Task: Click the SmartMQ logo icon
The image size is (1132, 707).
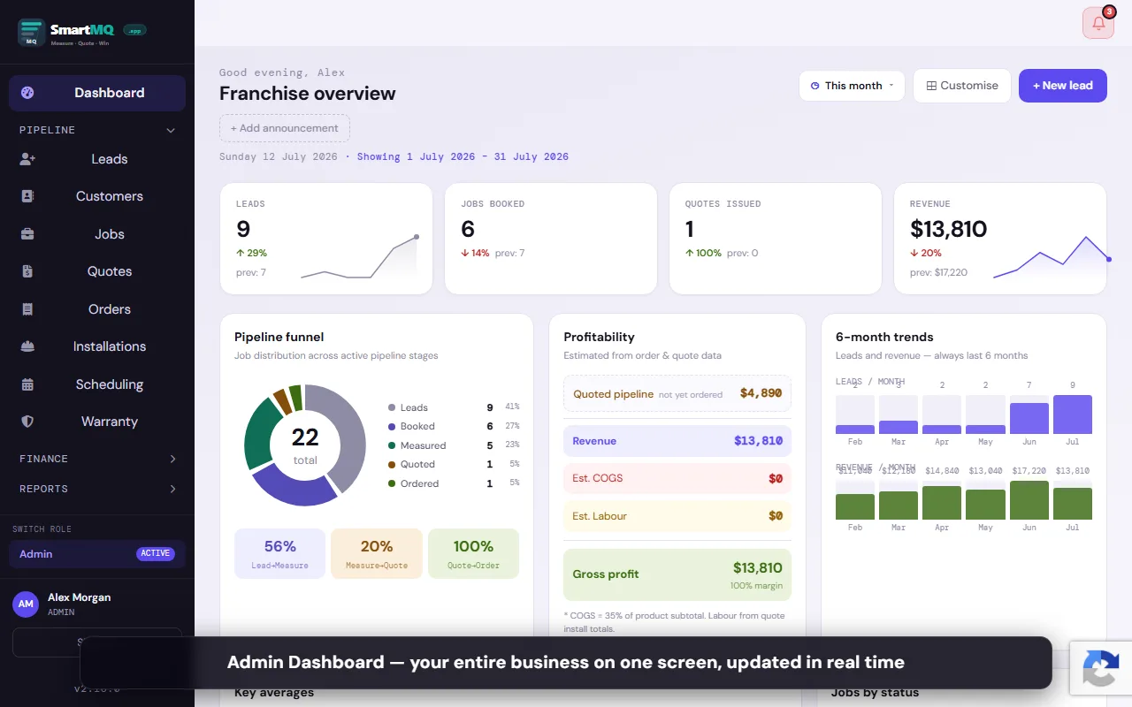Action: (x=32, y=32)
